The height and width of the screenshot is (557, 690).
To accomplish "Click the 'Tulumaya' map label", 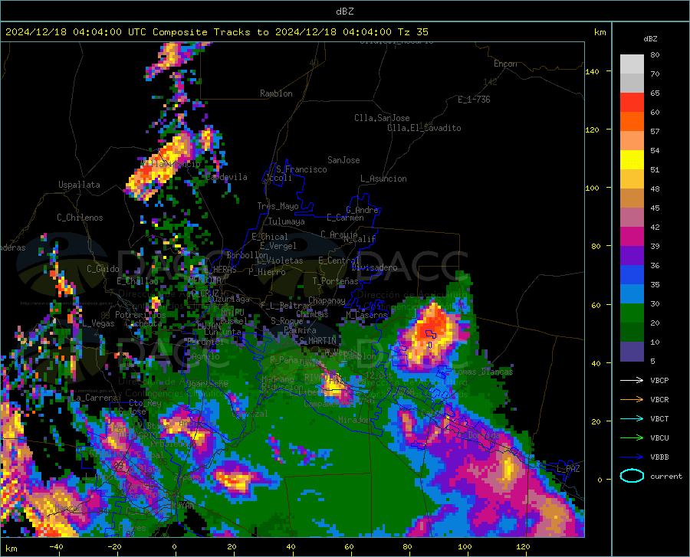I will coord(287,221).
